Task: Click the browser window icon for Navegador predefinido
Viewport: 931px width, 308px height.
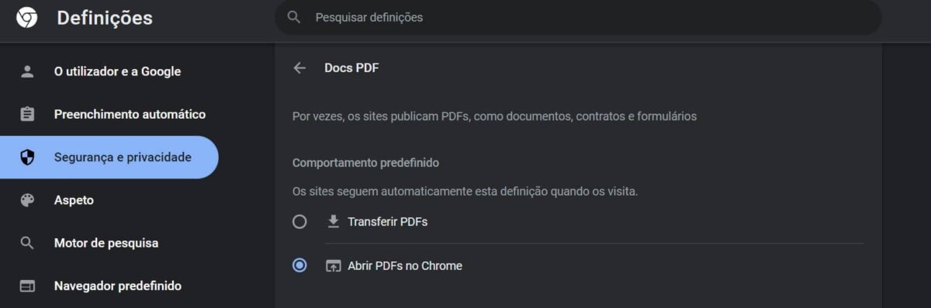Action: (x=27, y=286)
